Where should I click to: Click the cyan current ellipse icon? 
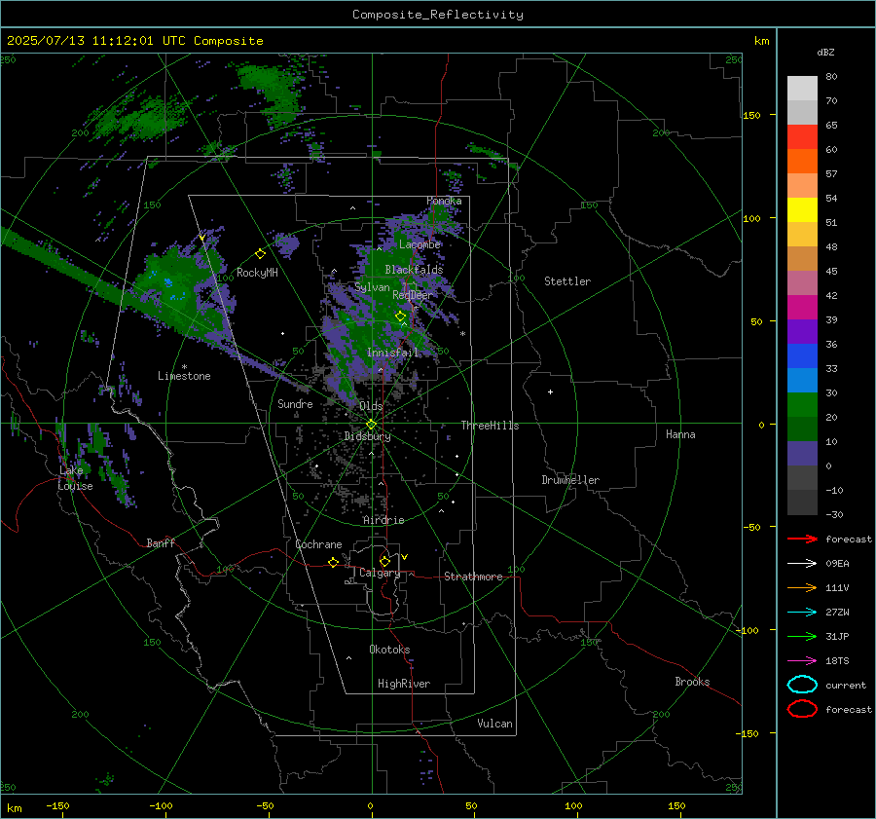[x=802, y=685]
